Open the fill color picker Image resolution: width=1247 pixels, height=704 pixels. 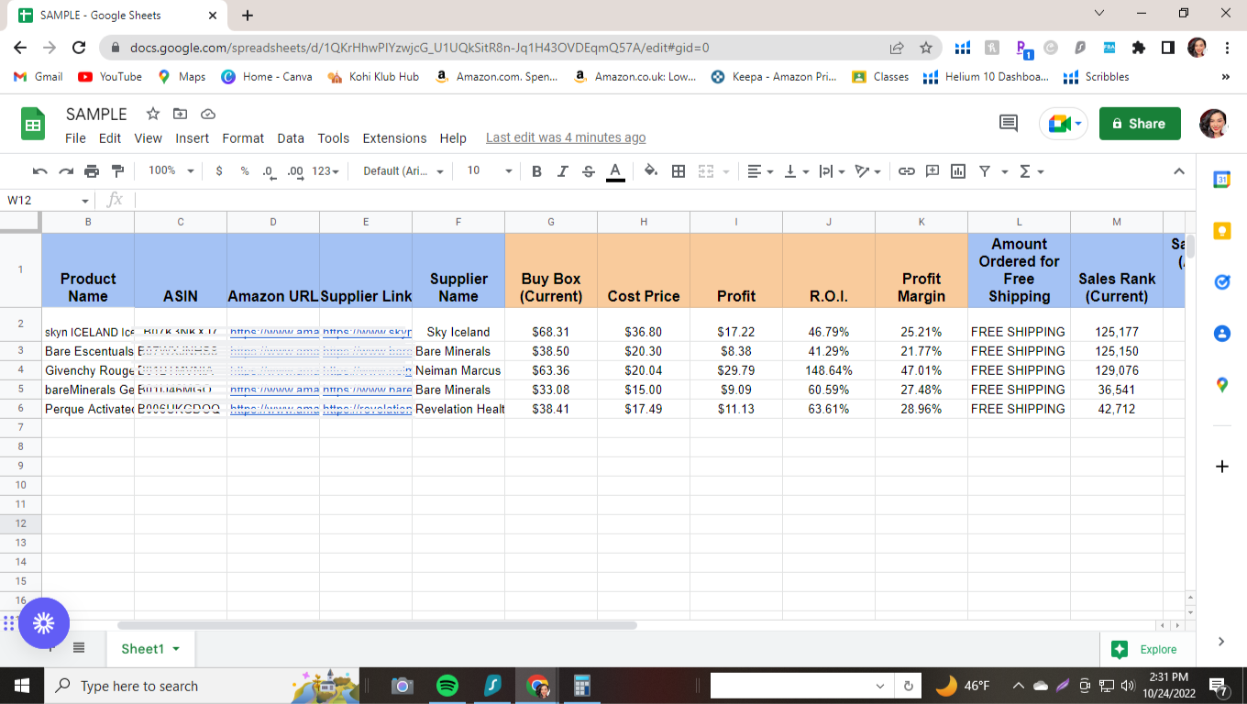(x=651, y=171)
